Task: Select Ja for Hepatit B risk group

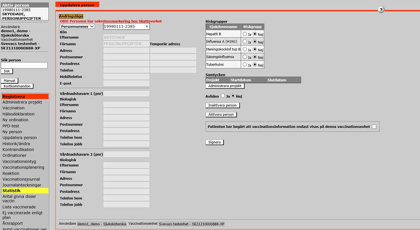Action: point(244,34)
